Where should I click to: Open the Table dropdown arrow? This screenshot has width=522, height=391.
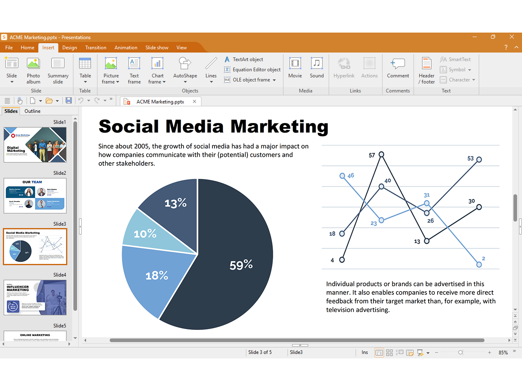pos(85,82)
